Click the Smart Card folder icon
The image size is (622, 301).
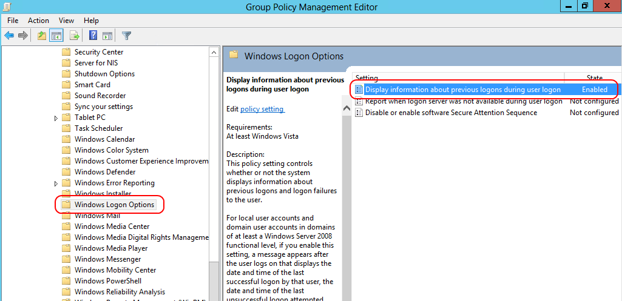click(66, 85)
